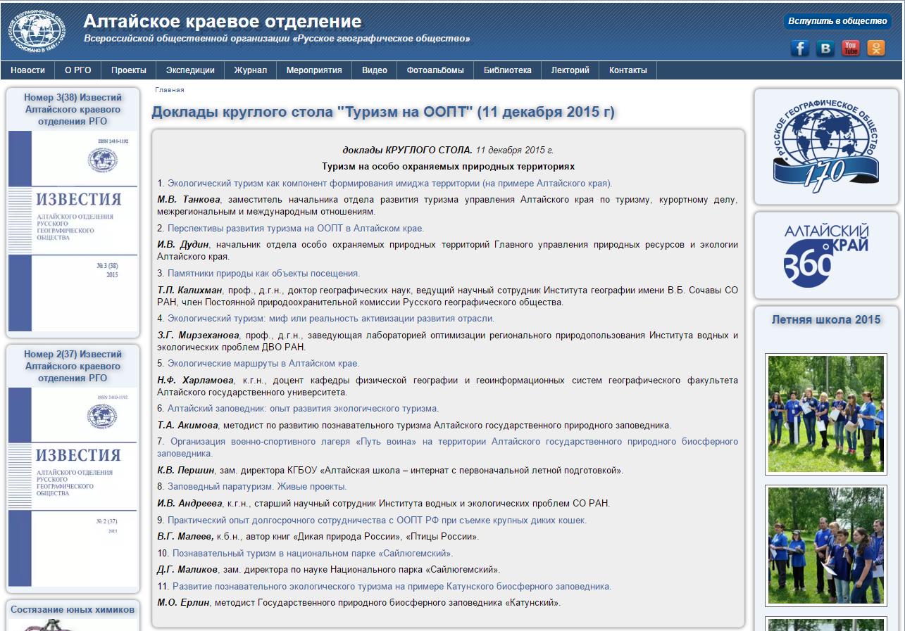Screen dimensions: 905x631
Task: Open the Odnoklassniki social icon
Action: pos(876,48)
